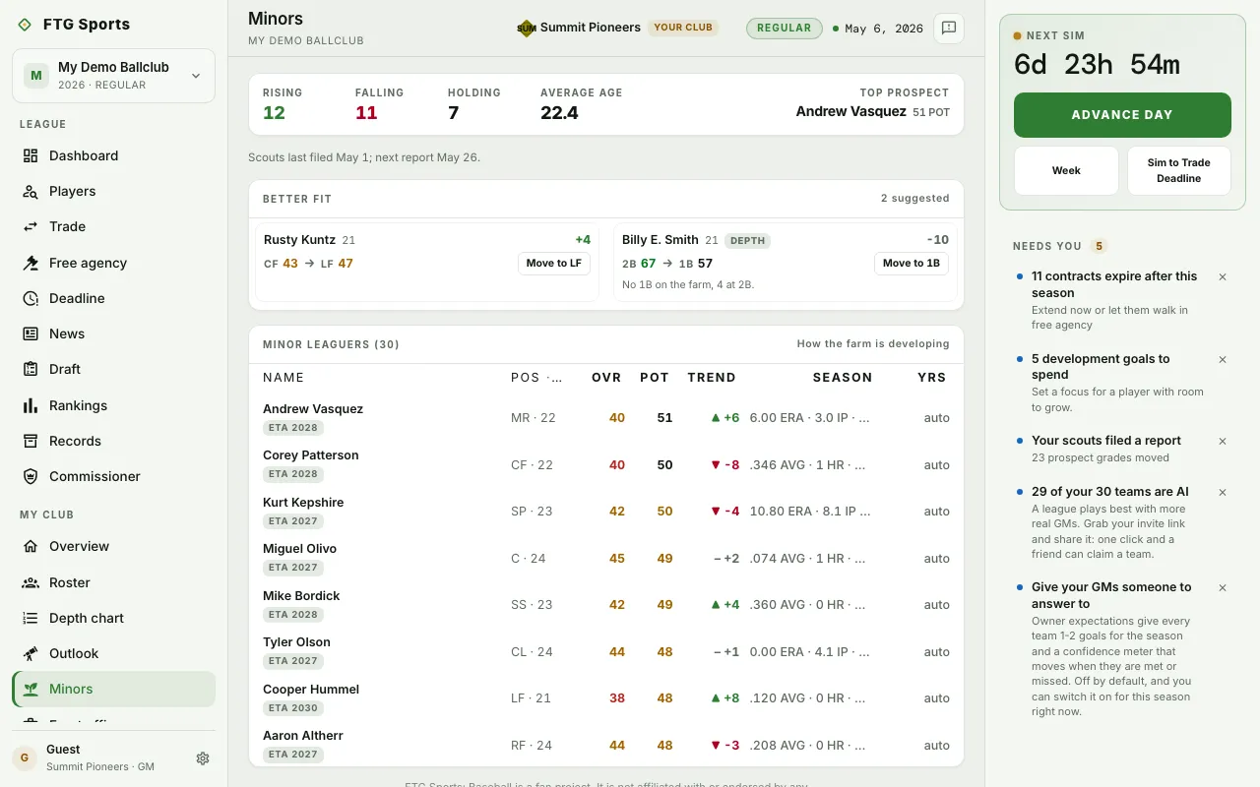Open the Roster people icon

pos(31,582)
